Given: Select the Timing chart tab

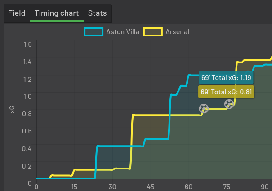Looking at the screenshot, I should pos(57,13).
